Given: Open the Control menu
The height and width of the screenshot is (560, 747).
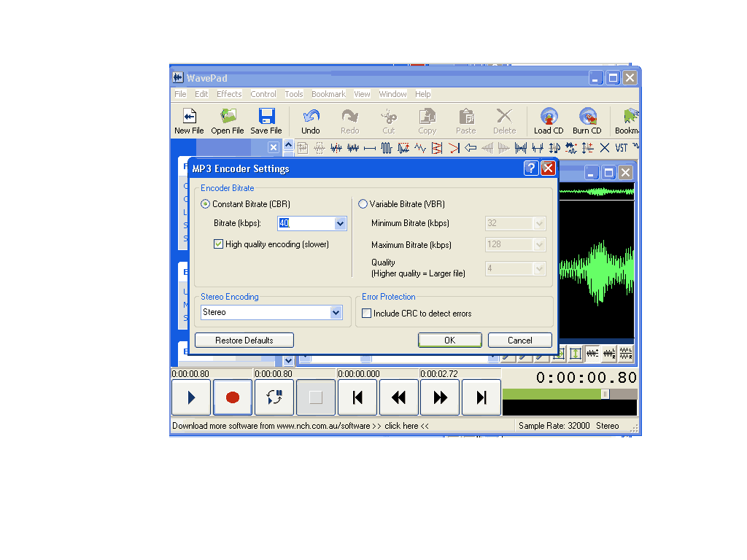Looking at the screenshot, I should pyautogui.click(x=263, y=94).
